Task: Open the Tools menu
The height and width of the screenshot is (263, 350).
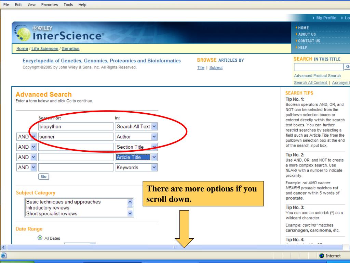Action: (x=68, y=4)
